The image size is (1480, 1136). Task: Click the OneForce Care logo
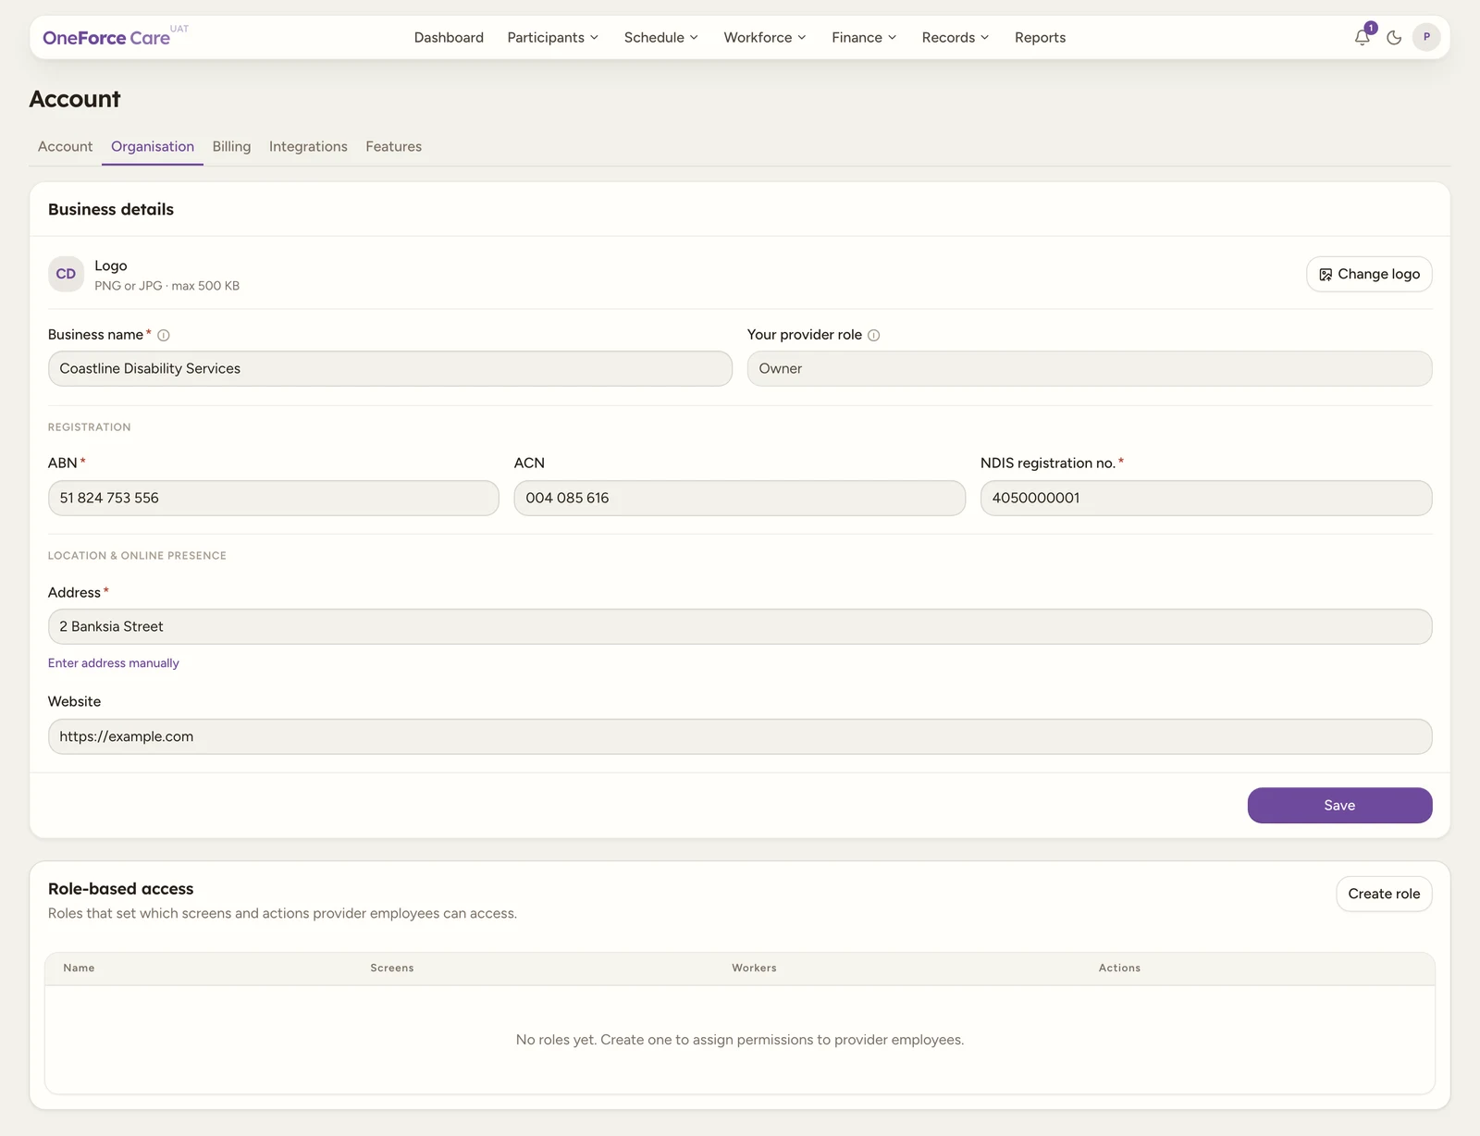106,38
